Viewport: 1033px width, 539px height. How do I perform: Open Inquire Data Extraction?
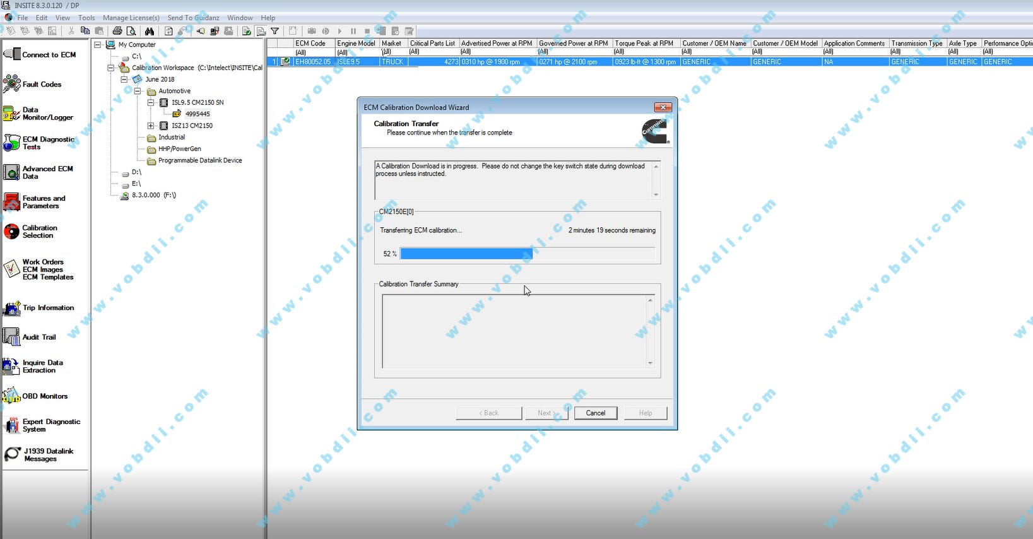tap(33, 367)
